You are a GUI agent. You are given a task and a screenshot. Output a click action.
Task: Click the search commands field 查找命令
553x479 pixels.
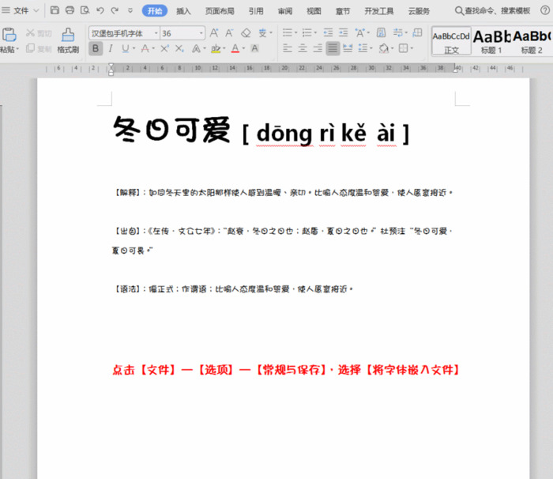coord(493,10)
